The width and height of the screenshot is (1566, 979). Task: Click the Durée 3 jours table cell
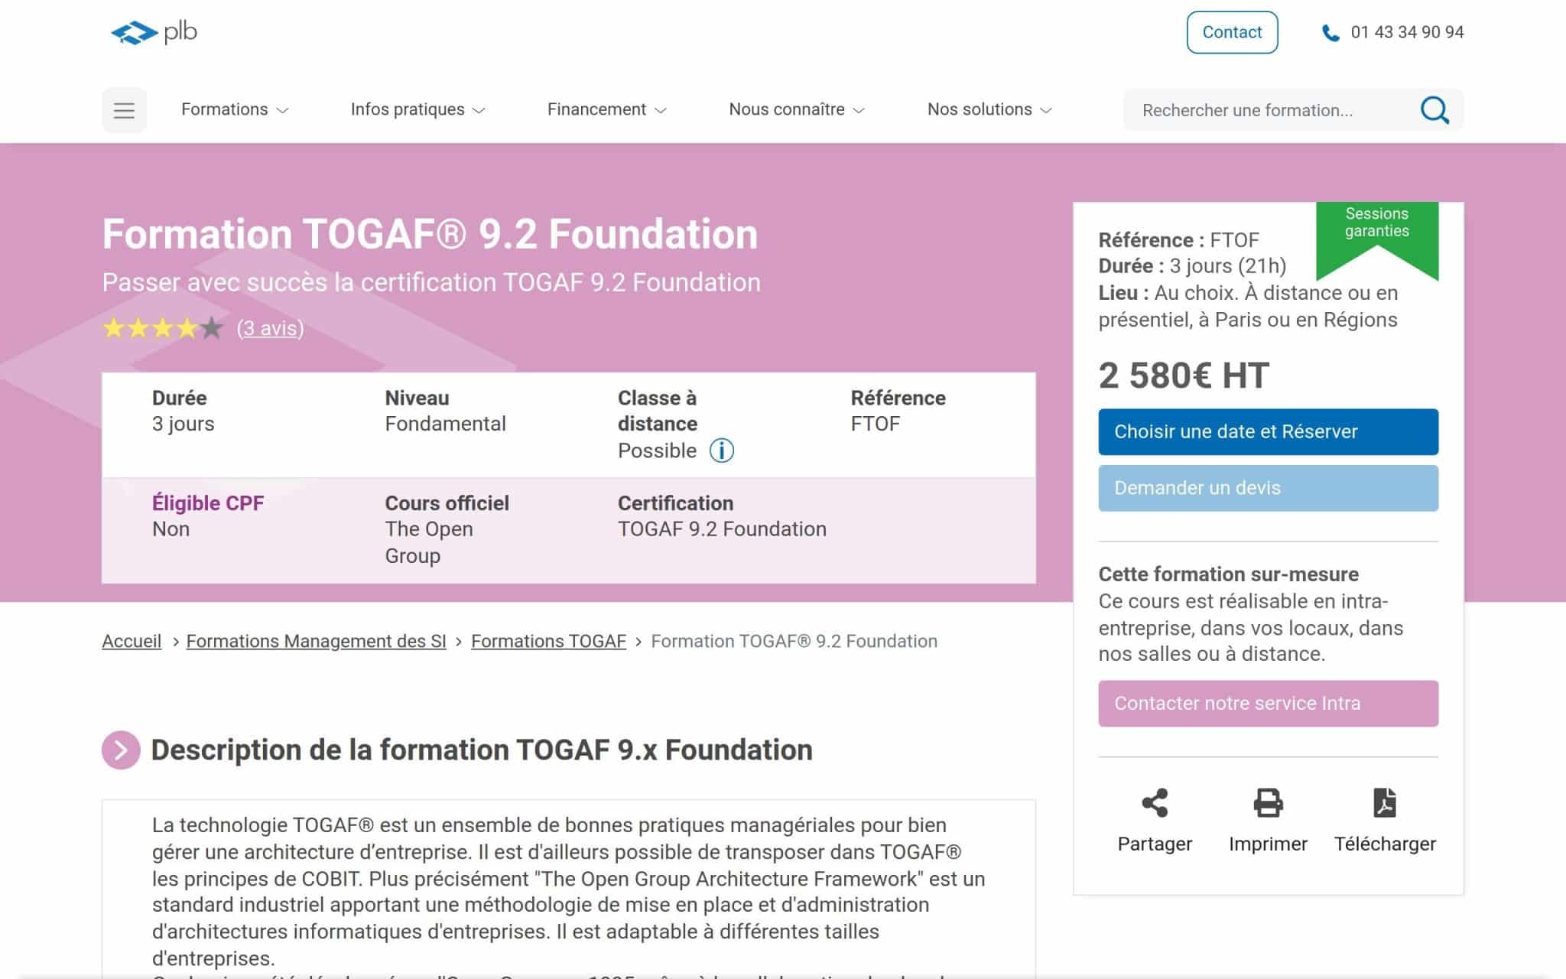click(x=184, y=411)
